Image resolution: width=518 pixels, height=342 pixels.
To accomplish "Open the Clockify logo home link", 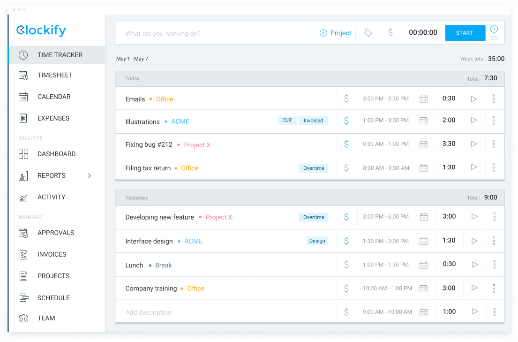I will [x=41, y=30].
